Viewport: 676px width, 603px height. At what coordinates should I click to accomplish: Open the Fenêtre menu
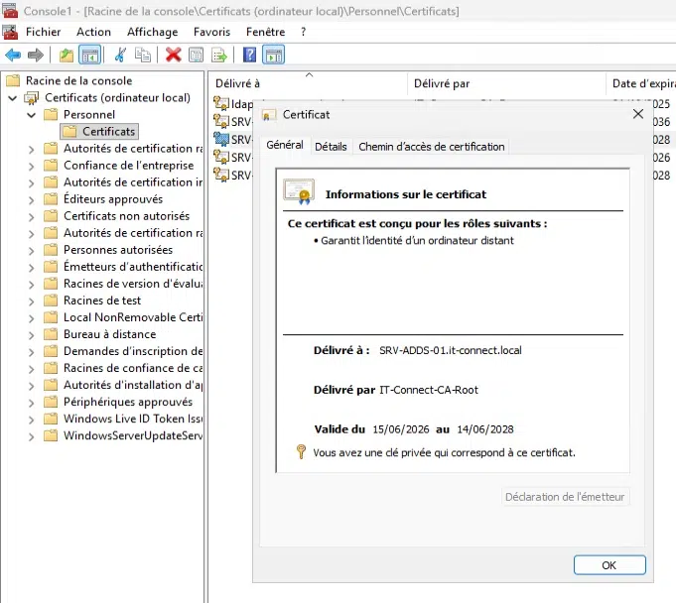(x=266, y=32)
